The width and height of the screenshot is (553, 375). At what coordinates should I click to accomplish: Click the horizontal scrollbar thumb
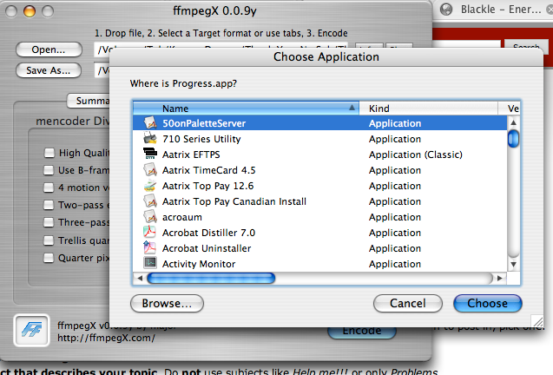tap(211, 279)
